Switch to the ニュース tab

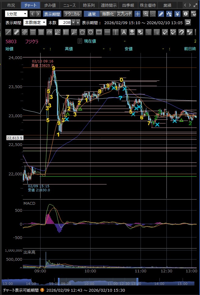tap(69, 5)
